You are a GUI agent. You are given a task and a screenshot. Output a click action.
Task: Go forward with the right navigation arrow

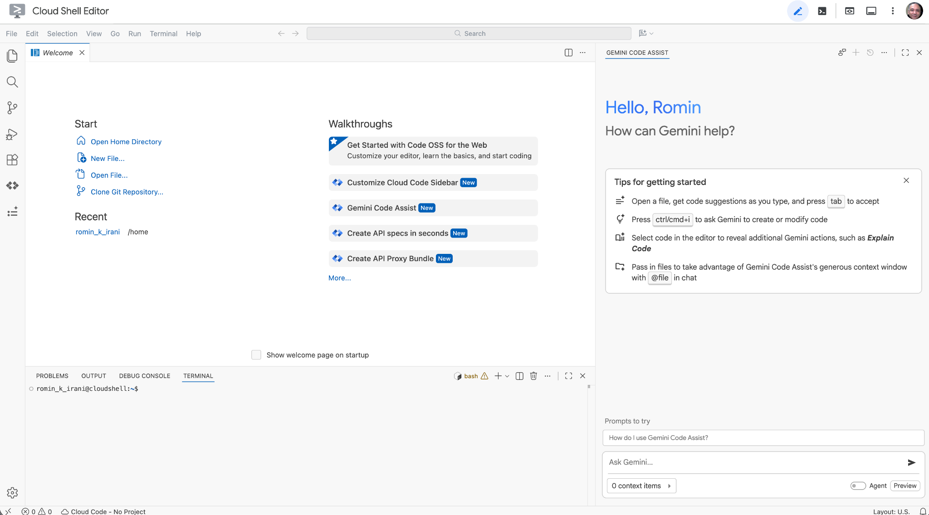(295, 34)
